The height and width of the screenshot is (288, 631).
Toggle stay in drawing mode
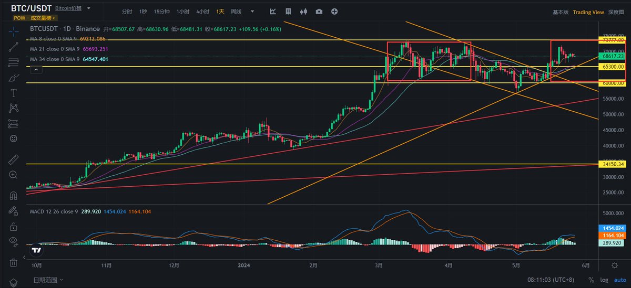[x=14, y=211]
